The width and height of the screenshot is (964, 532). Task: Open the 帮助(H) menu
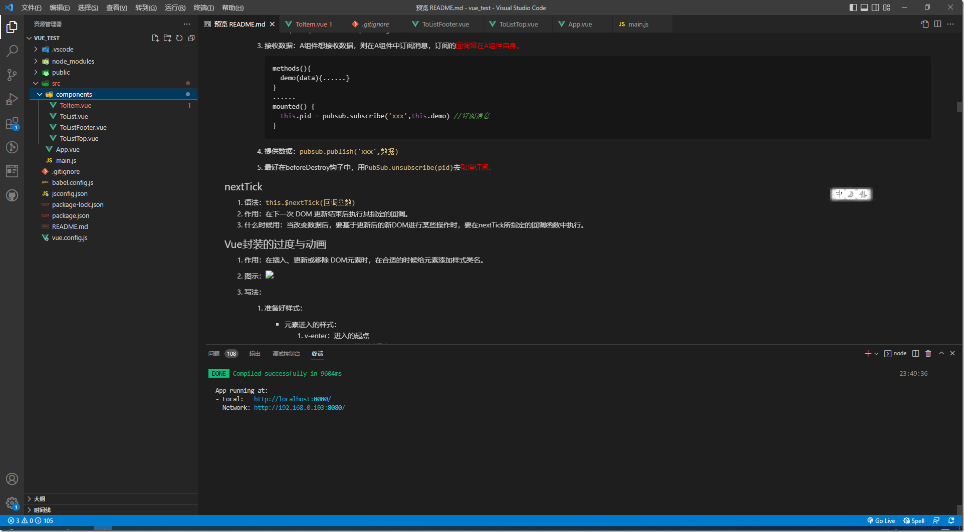click(x=232, y=8)
